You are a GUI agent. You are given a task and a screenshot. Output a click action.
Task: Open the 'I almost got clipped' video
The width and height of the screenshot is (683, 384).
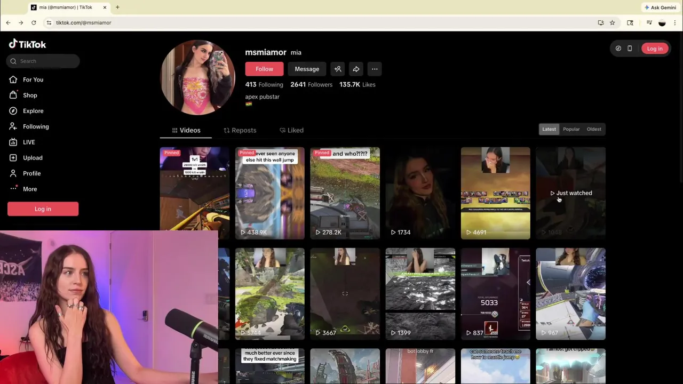pyautogui.click(x=571, y=366)
